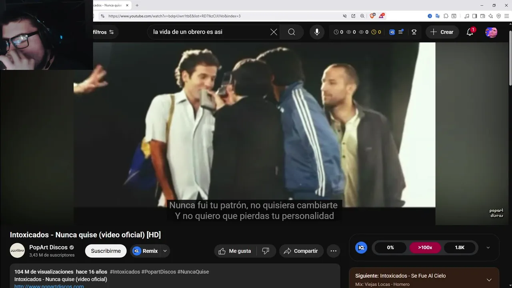Open Brave Rewards triangle icon
512x288 pixels.
382,16
